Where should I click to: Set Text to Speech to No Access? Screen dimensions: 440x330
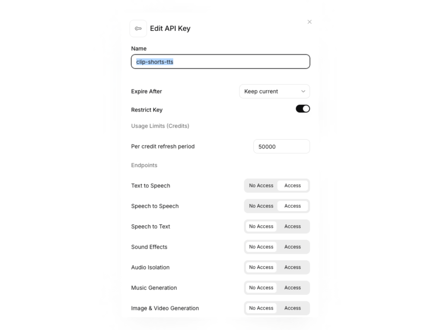point(261,186)
